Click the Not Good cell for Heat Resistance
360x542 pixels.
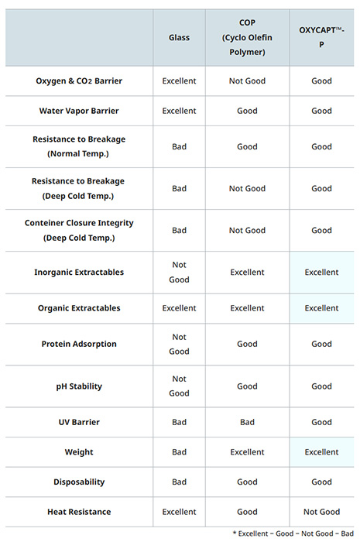pos(321,512)
